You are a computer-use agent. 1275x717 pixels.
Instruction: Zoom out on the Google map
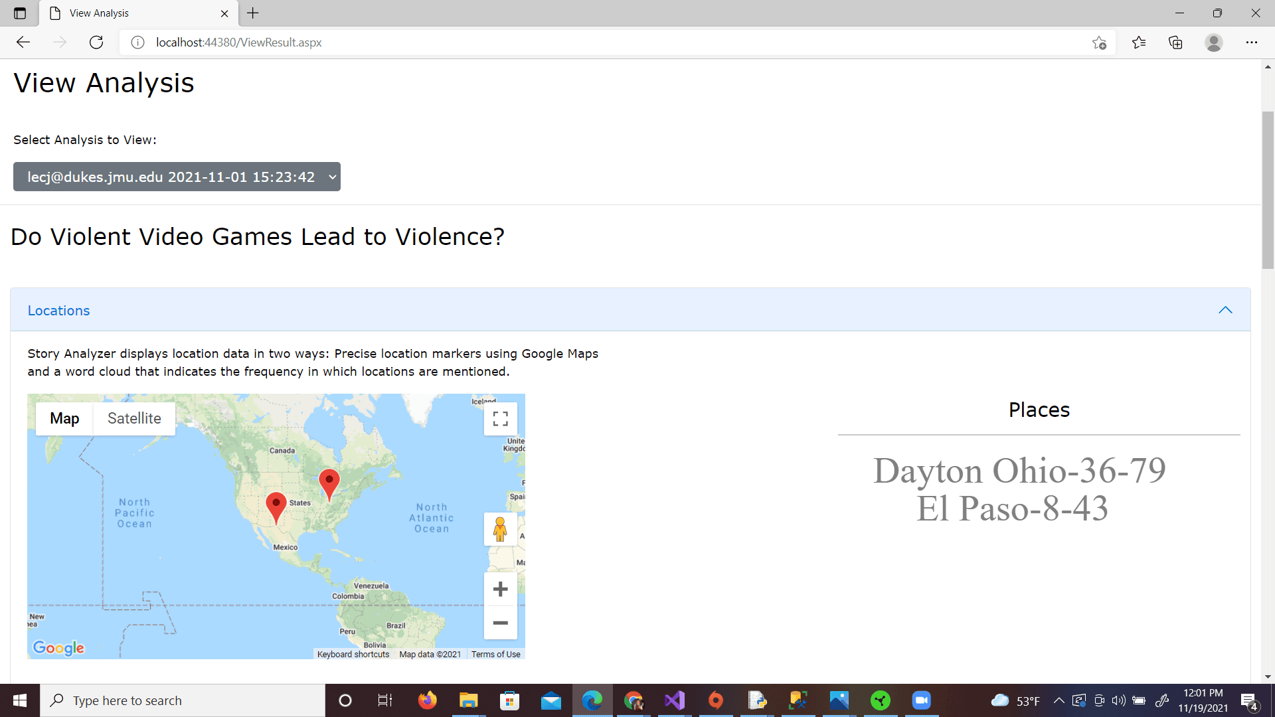[500, 623]
